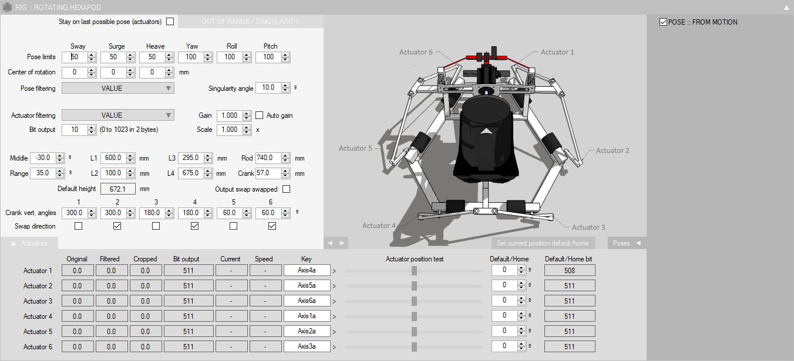Screen dimensions: 794x361
Task: Uncheck POSE :: FROM MOTION checkbox
Action: 664,22
